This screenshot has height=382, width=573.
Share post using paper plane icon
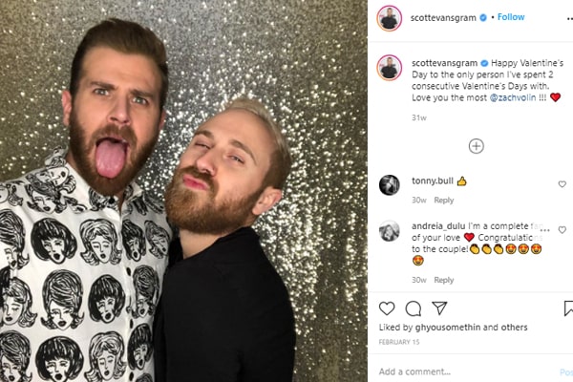pyautogui.click(x=439, y=308)
